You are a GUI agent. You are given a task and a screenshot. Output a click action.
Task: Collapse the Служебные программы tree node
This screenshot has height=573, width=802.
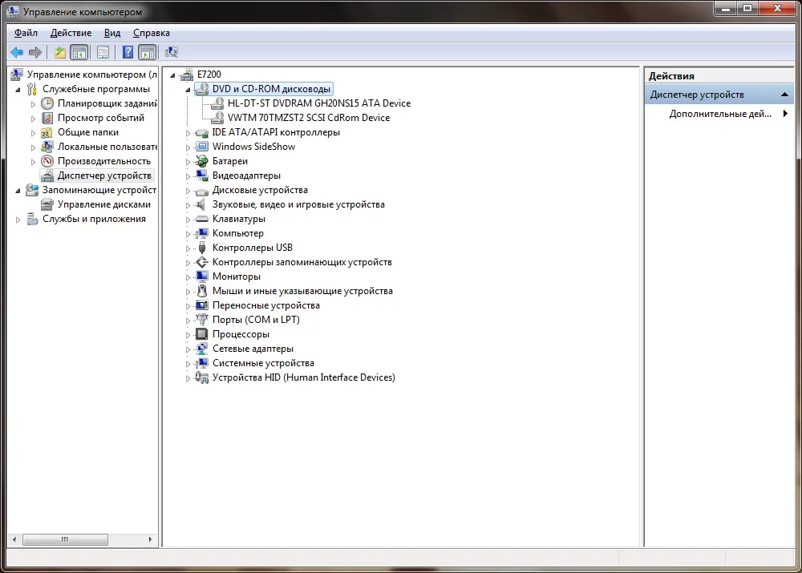coord(18,90)
